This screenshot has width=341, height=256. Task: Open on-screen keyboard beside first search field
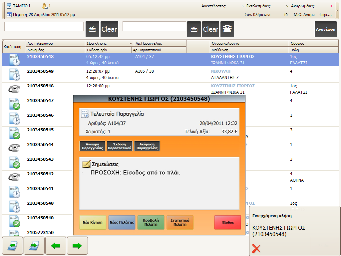[93, 29]
